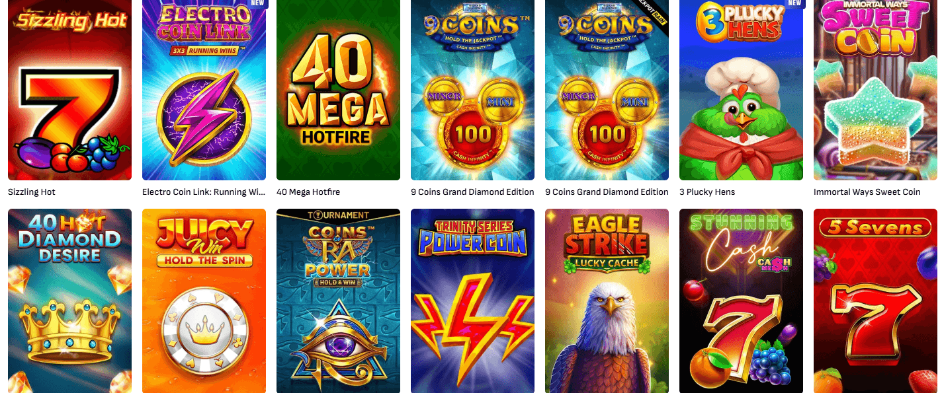Image resolution: width=942 pixels, height=393 pixels.
Task: Open Trinity Series Power Coin game
Action: click(x=472, y=301)
